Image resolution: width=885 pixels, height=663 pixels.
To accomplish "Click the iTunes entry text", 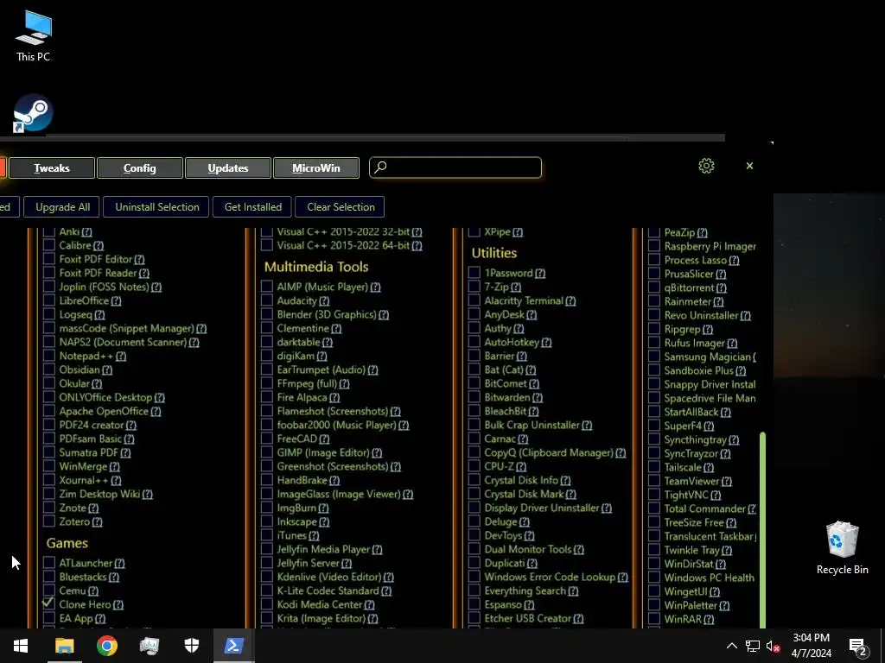I will (x=292, y=535).
